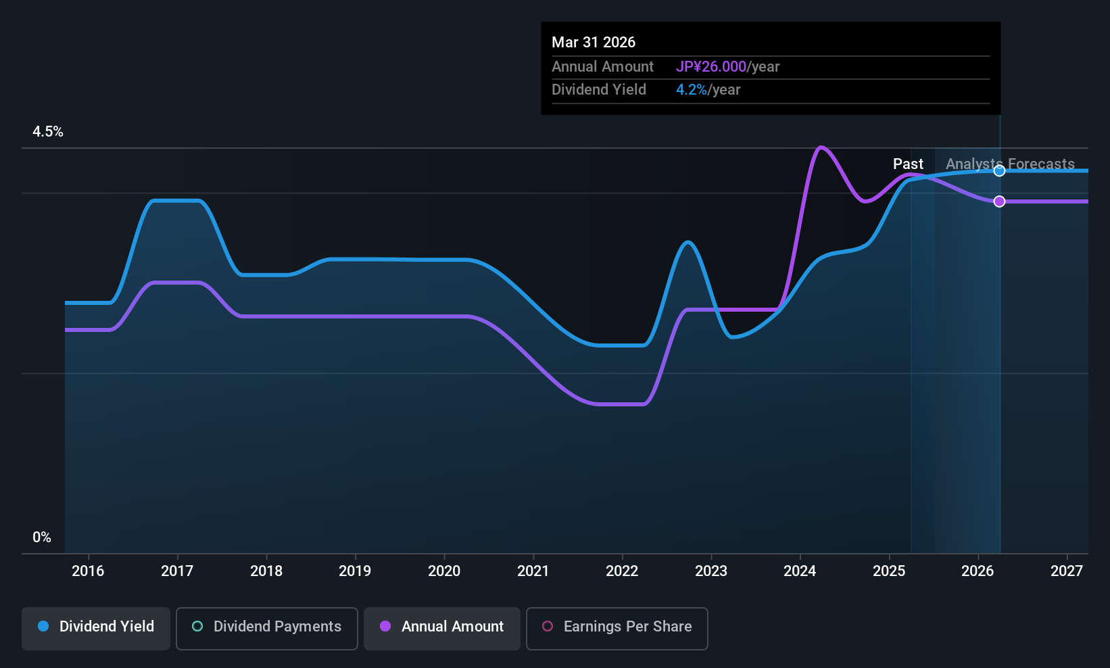
Task: Click the tooltip's Dividend Yield row label
Action: (599, 90)
